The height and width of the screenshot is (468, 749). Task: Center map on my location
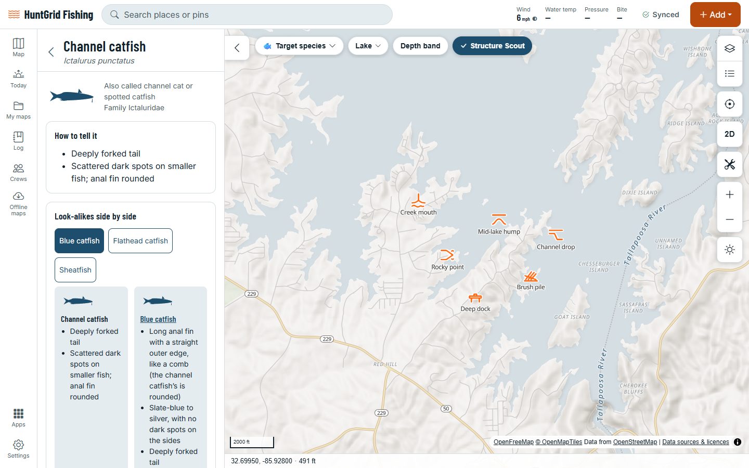[x=730, y=104]
